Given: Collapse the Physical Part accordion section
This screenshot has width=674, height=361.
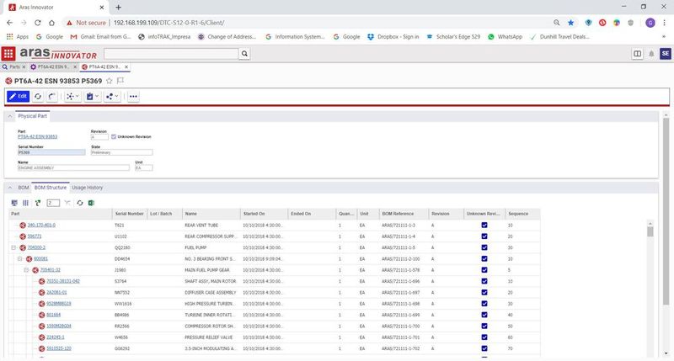Looking at the screenshot, I should (x=11, y=115).
